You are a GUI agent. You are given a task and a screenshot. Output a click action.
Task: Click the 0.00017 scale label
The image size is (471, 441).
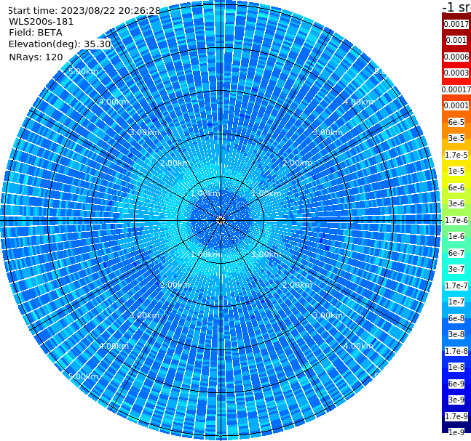pyautogui.click(x=456, y=89)
